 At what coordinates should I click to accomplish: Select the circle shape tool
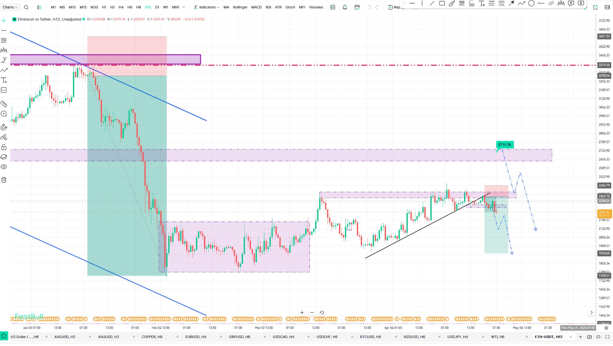[x=531, y=4]
